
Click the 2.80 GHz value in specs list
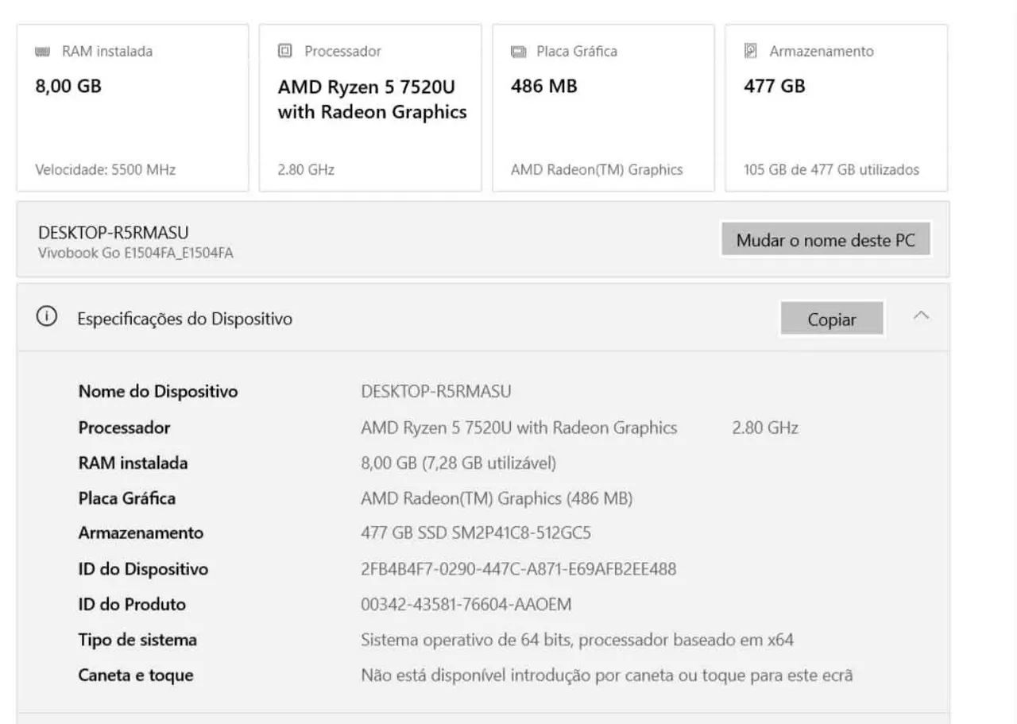point(765,428)
